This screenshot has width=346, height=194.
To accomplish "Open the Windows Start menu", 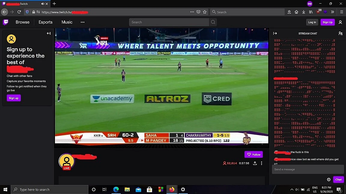I will pos(5,190).
